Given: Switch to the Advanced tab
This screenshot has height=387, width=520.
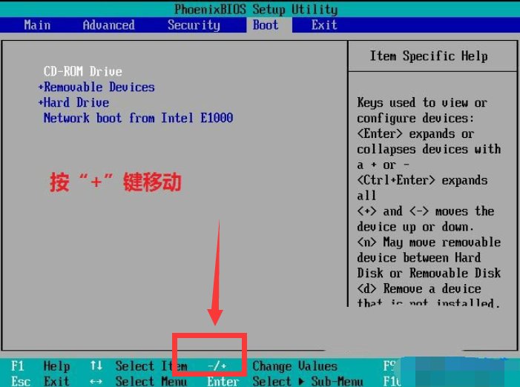Looking at the screenshot, I should [108, 25].
